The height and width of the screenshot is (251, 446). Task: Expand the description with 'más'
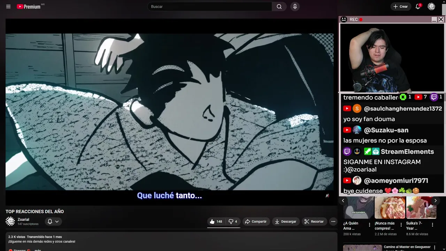[38, 250]
